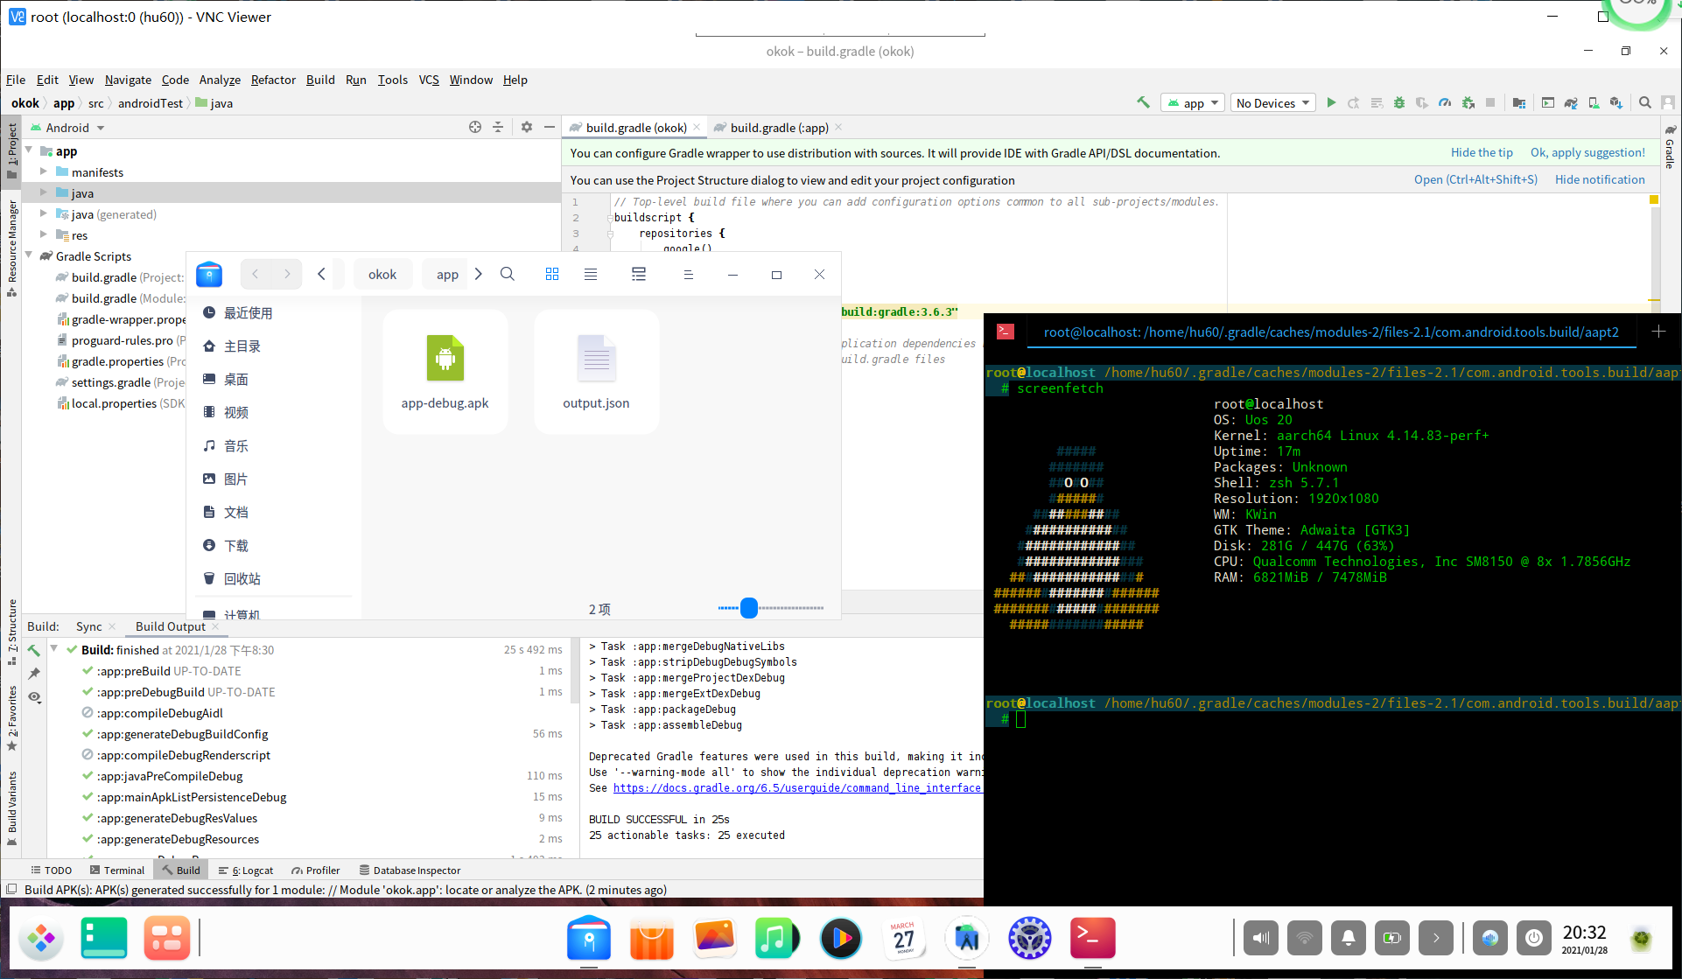Switch file manager to icon grid view
Image resolution: width=1682 pixels, height=979 pixels.
click(x=552, y=274)
